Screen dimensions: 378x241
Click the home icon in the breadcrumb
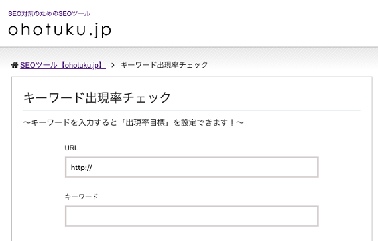point(15,64)
